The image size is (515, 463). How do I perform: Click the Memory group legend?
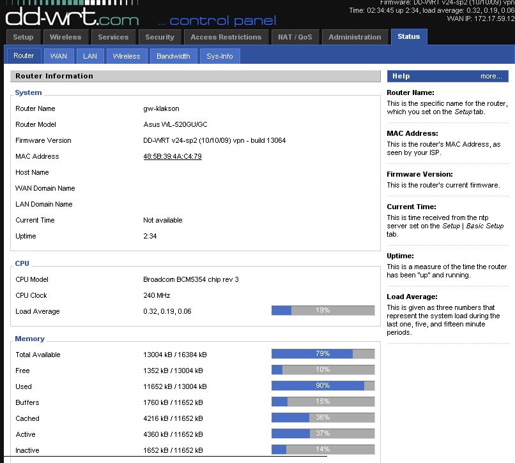pyautogui.click(x=29, y=339)
